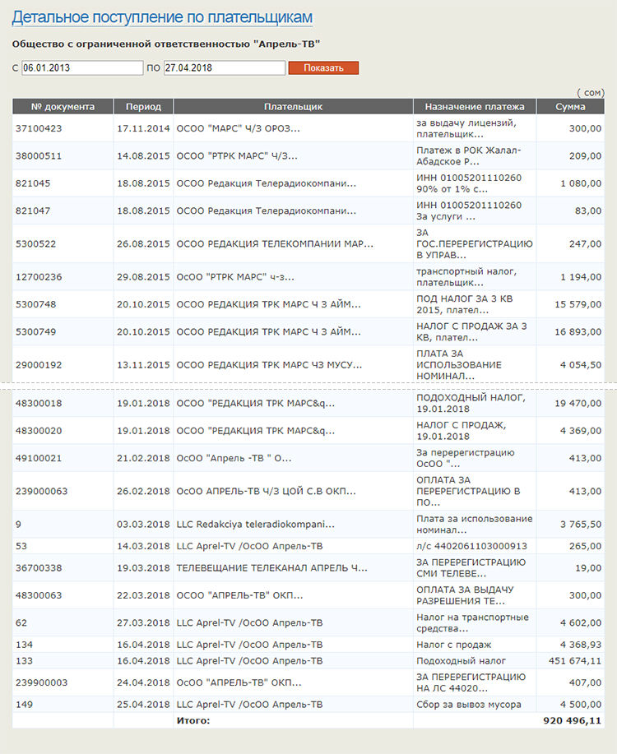Click the start date field with 06.01.2013
The height and width of the screenshot is (754, 617).
click(x=82, y=68)
